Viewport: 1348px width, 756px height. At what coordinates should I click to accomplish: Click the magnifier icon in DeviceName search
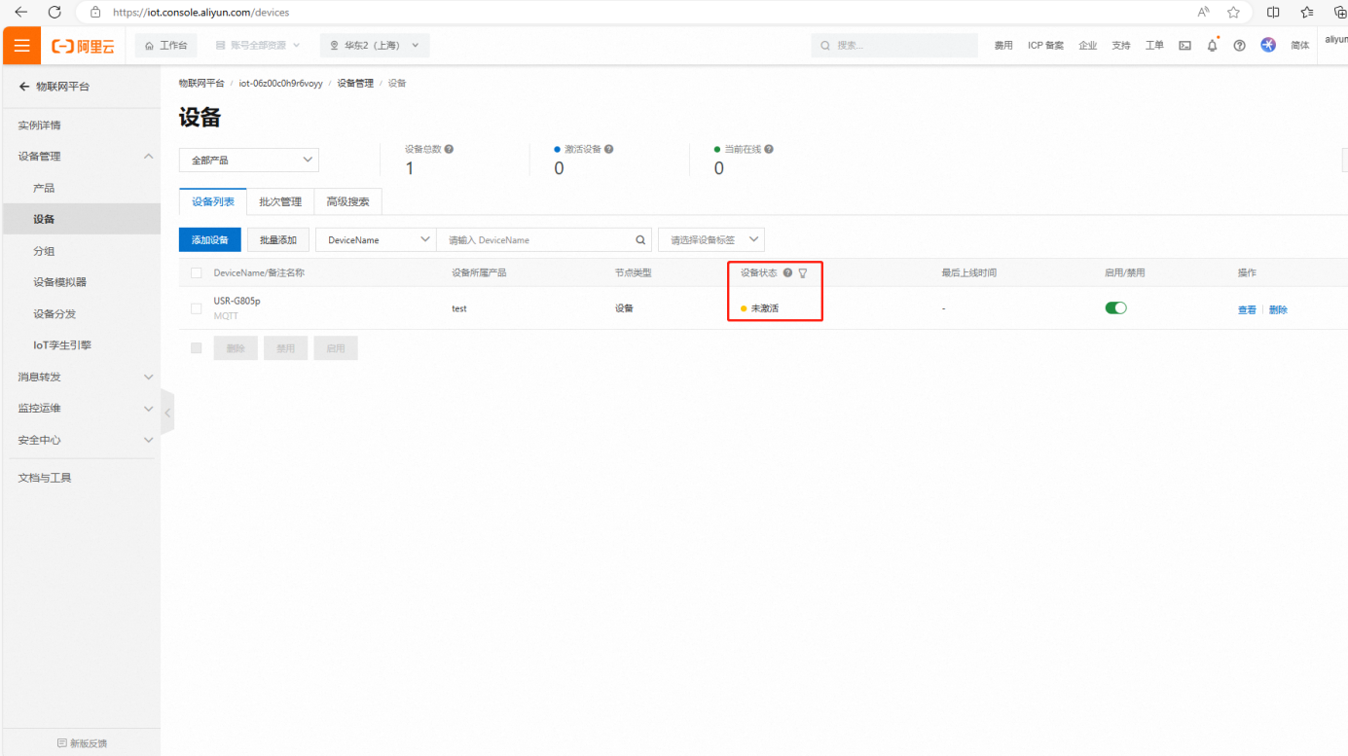coord(640,239)
